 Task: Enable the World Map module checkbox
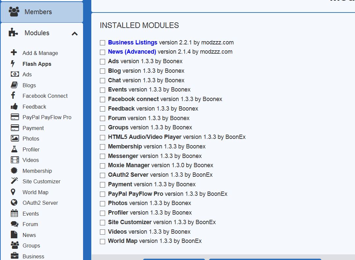[x=103, y=241]
